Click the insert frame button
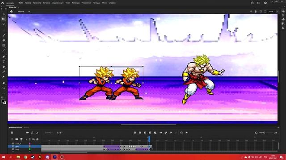Screen dimensions: 286x160 pos(145,132)
